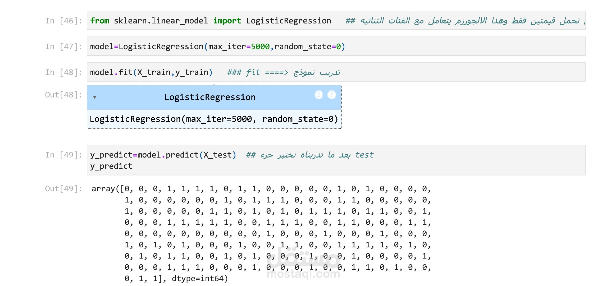Click the In [47] cell prompt
Image resolution: width=607 pixels, height=286 pixels.
coord(63,47)
